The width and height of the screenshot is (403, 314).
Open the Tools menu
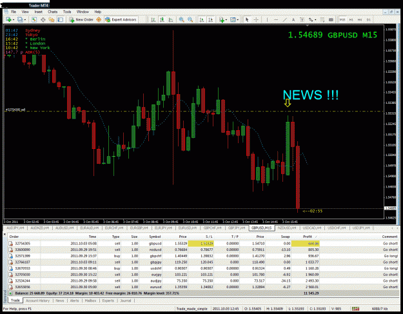pos(67,12)
